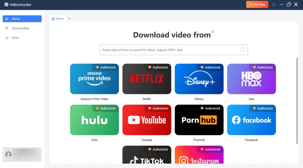Select Home in the sidebar
Image resolution: width=303 pixels, height=168 pixels.
click(x=22, y=19)
